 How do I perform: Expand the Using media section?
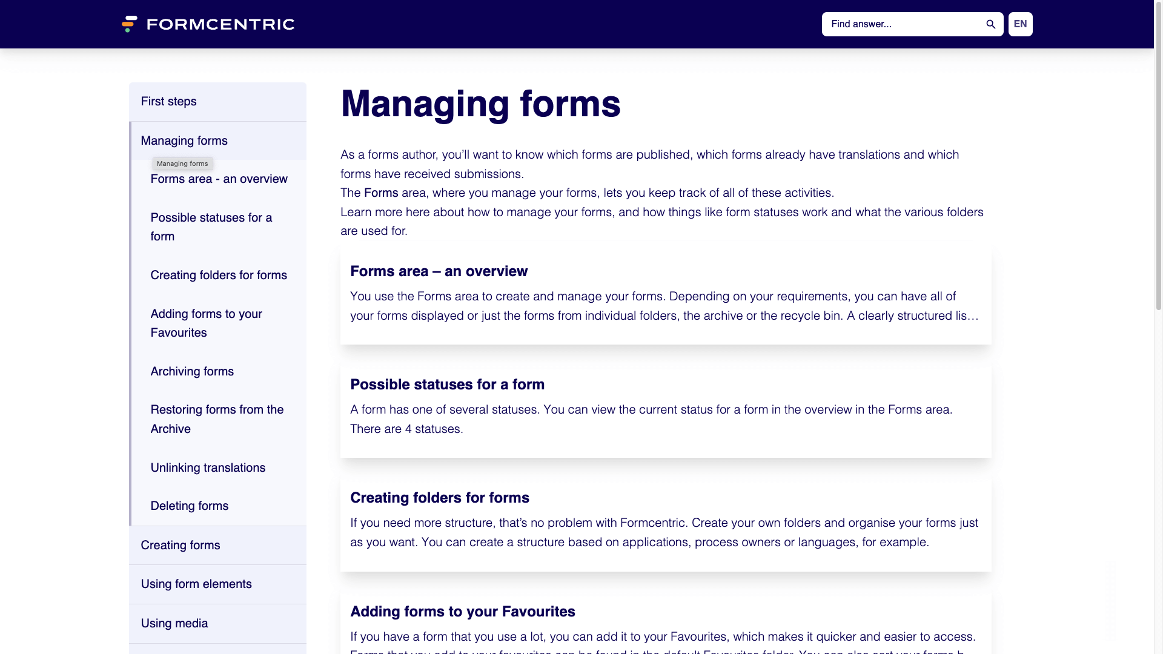click(x=174, y=623)
